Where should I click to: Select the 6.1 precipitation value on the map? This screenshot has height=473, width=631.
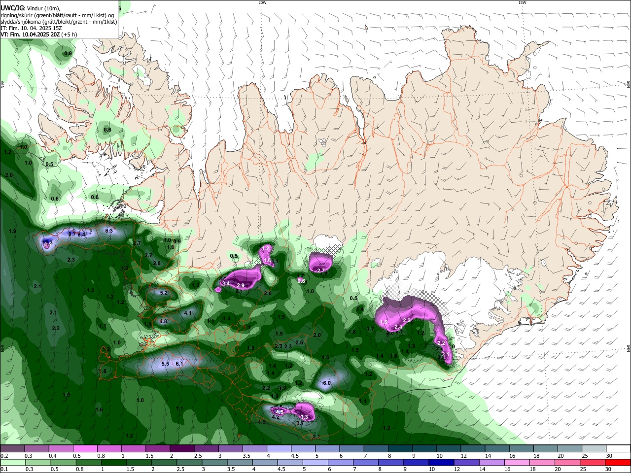179,364
